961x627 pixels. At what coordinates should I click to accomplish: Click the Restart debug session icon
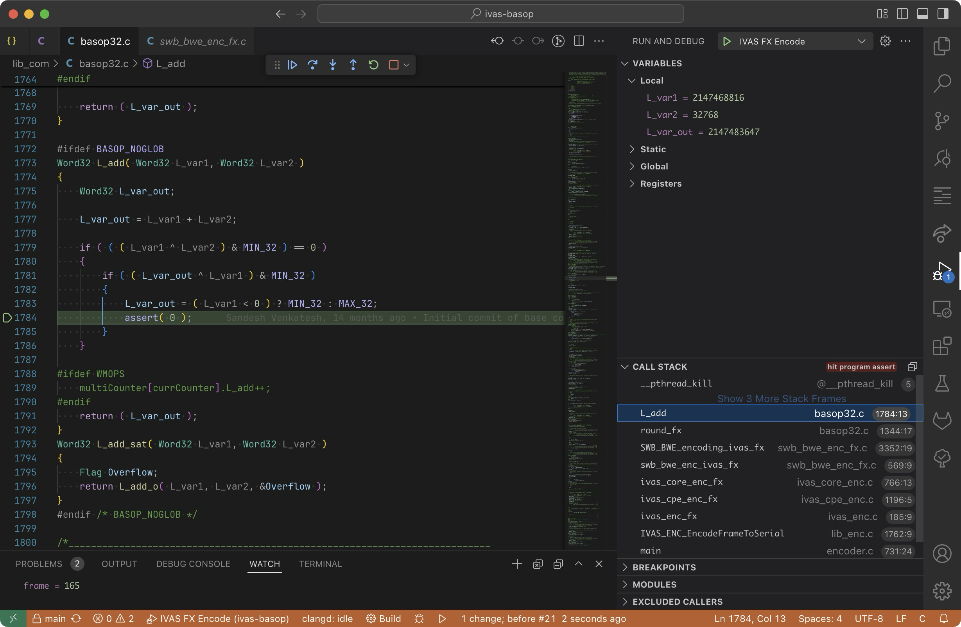(373, 64)
